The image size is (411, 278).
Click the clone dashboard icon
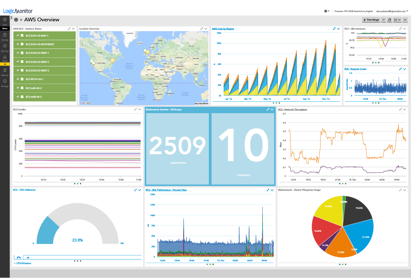[390, 20]
